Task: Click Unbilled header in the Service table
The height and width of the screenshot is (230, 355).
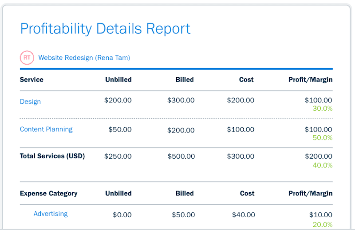Action: coord(118,80)
